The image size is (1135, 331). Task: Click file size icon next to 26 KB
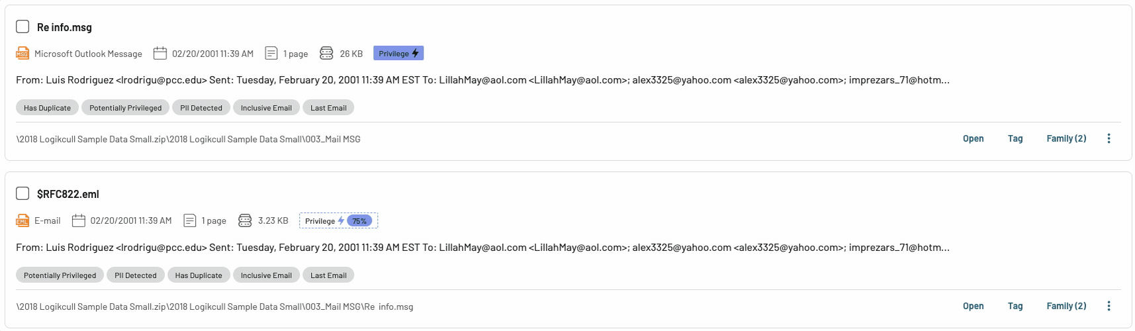[326, 53]
